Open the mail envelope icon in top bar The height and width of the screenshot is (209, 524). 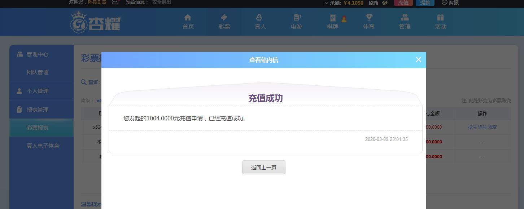[115, 2]
